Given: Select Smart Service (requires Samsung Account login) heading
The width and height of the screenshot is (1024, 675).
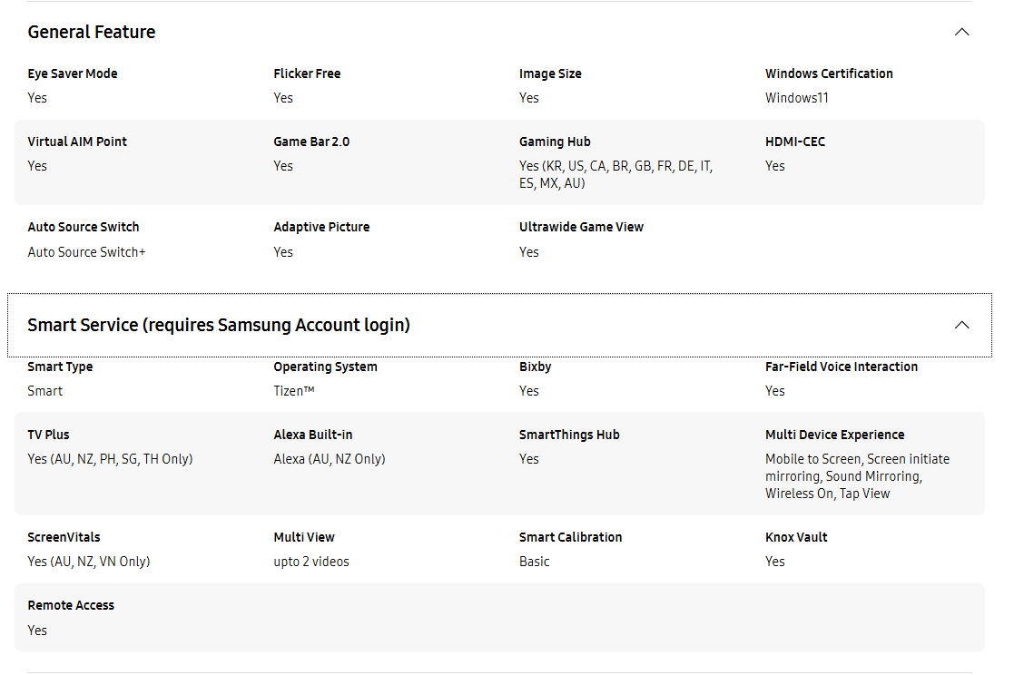Looking at the screenshot, I should point(219,325).
